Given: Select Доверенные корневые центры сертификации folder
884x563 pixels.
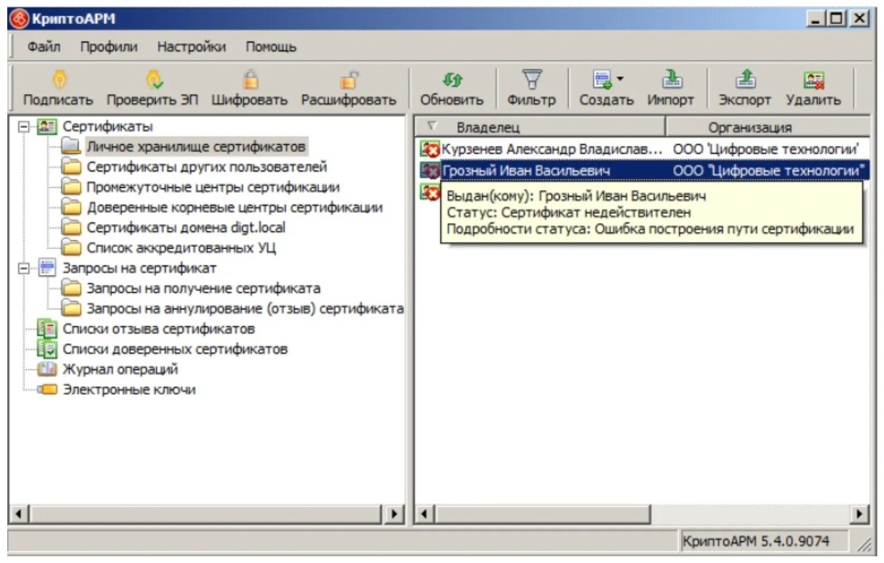Looking at the screenshot, I should click(234, 207).
